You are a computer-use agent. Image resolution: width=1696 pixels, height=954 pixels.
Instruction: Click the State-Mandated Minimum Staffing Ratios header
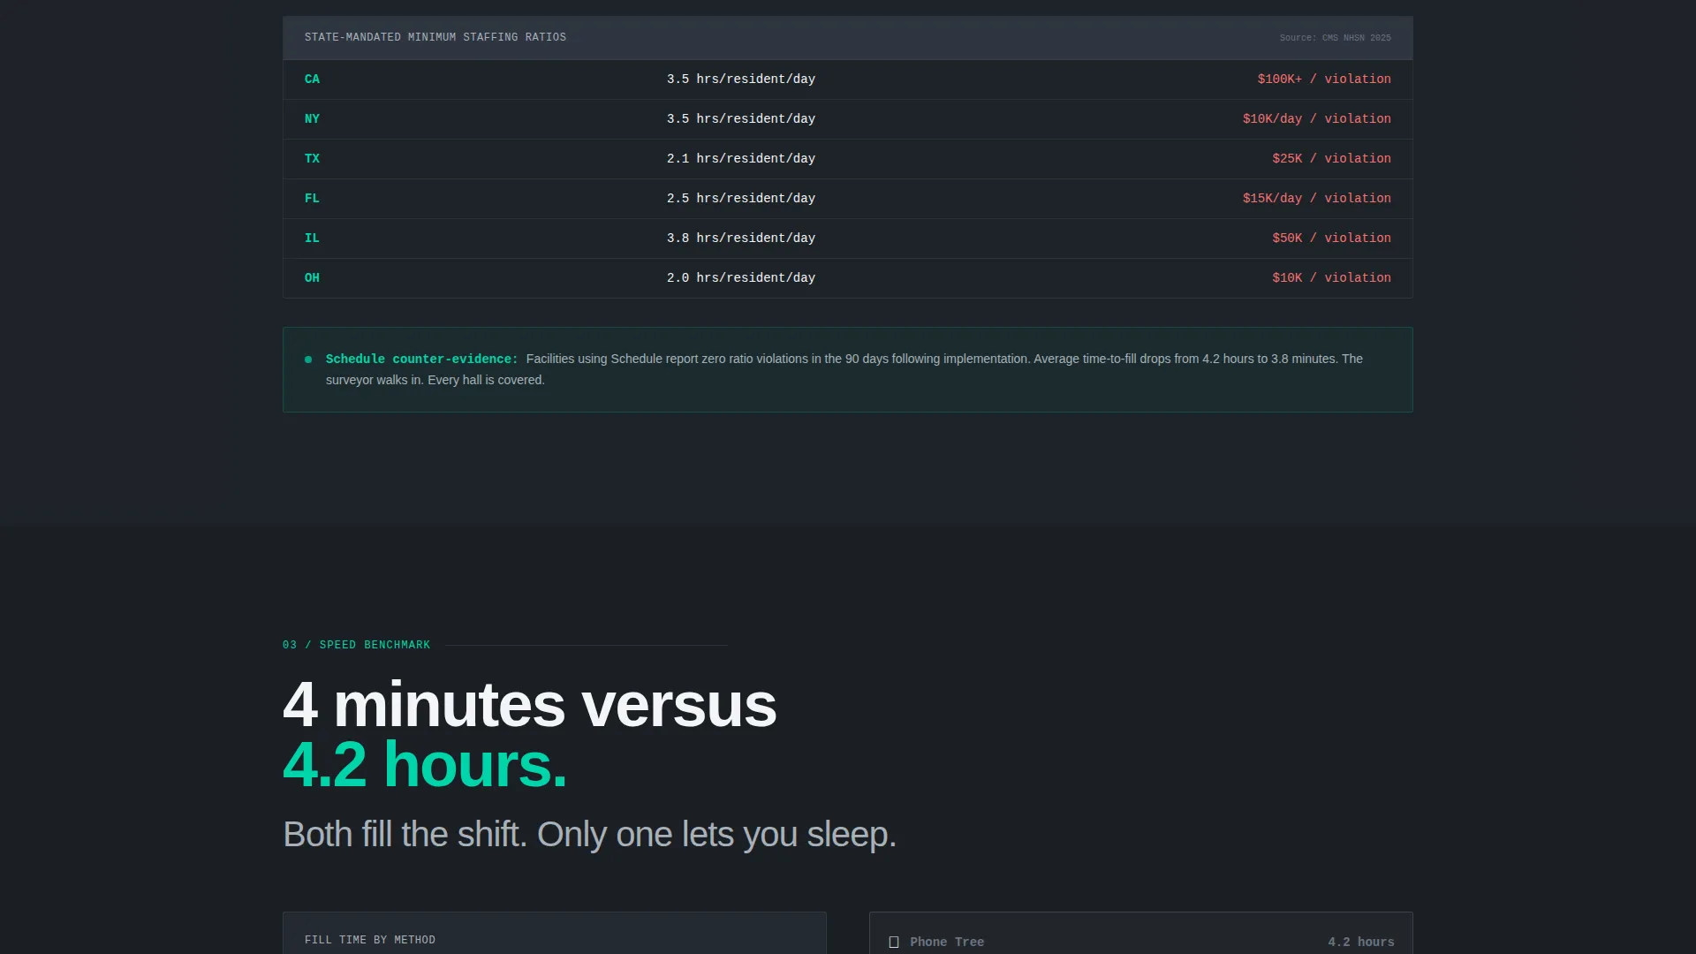point(435,37)
